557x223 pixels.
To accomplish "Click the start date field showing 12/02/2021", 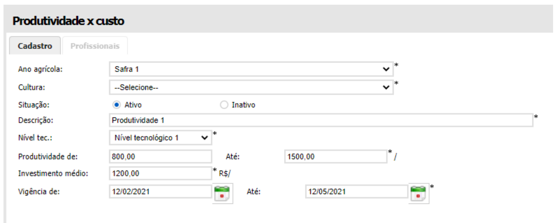I will (x=161, y=192).
